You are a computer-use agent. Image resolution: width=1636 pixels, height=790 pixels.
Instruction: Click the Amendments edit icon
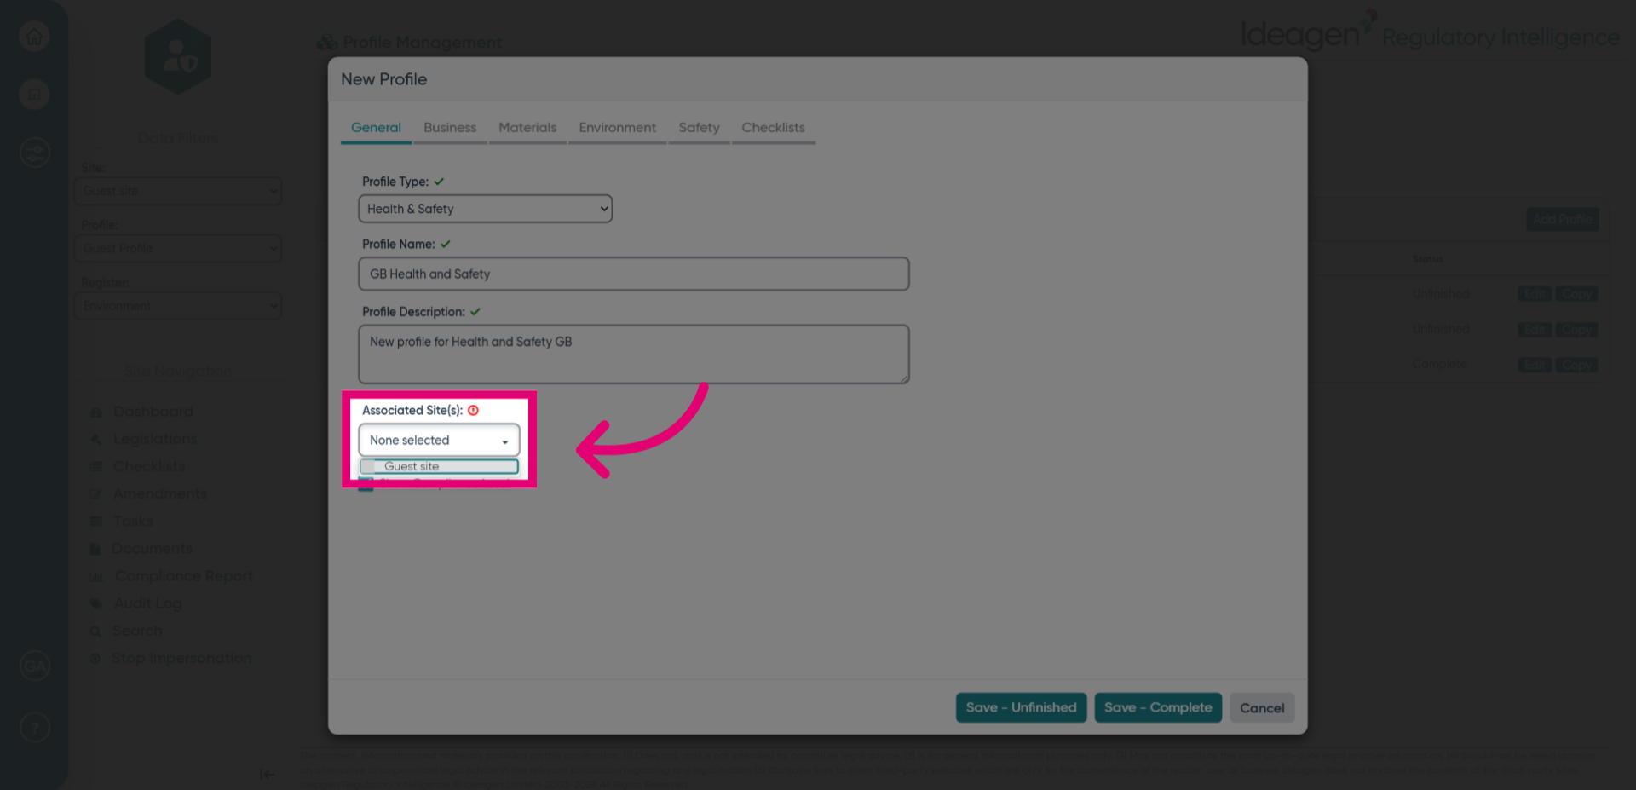(95, 494)
